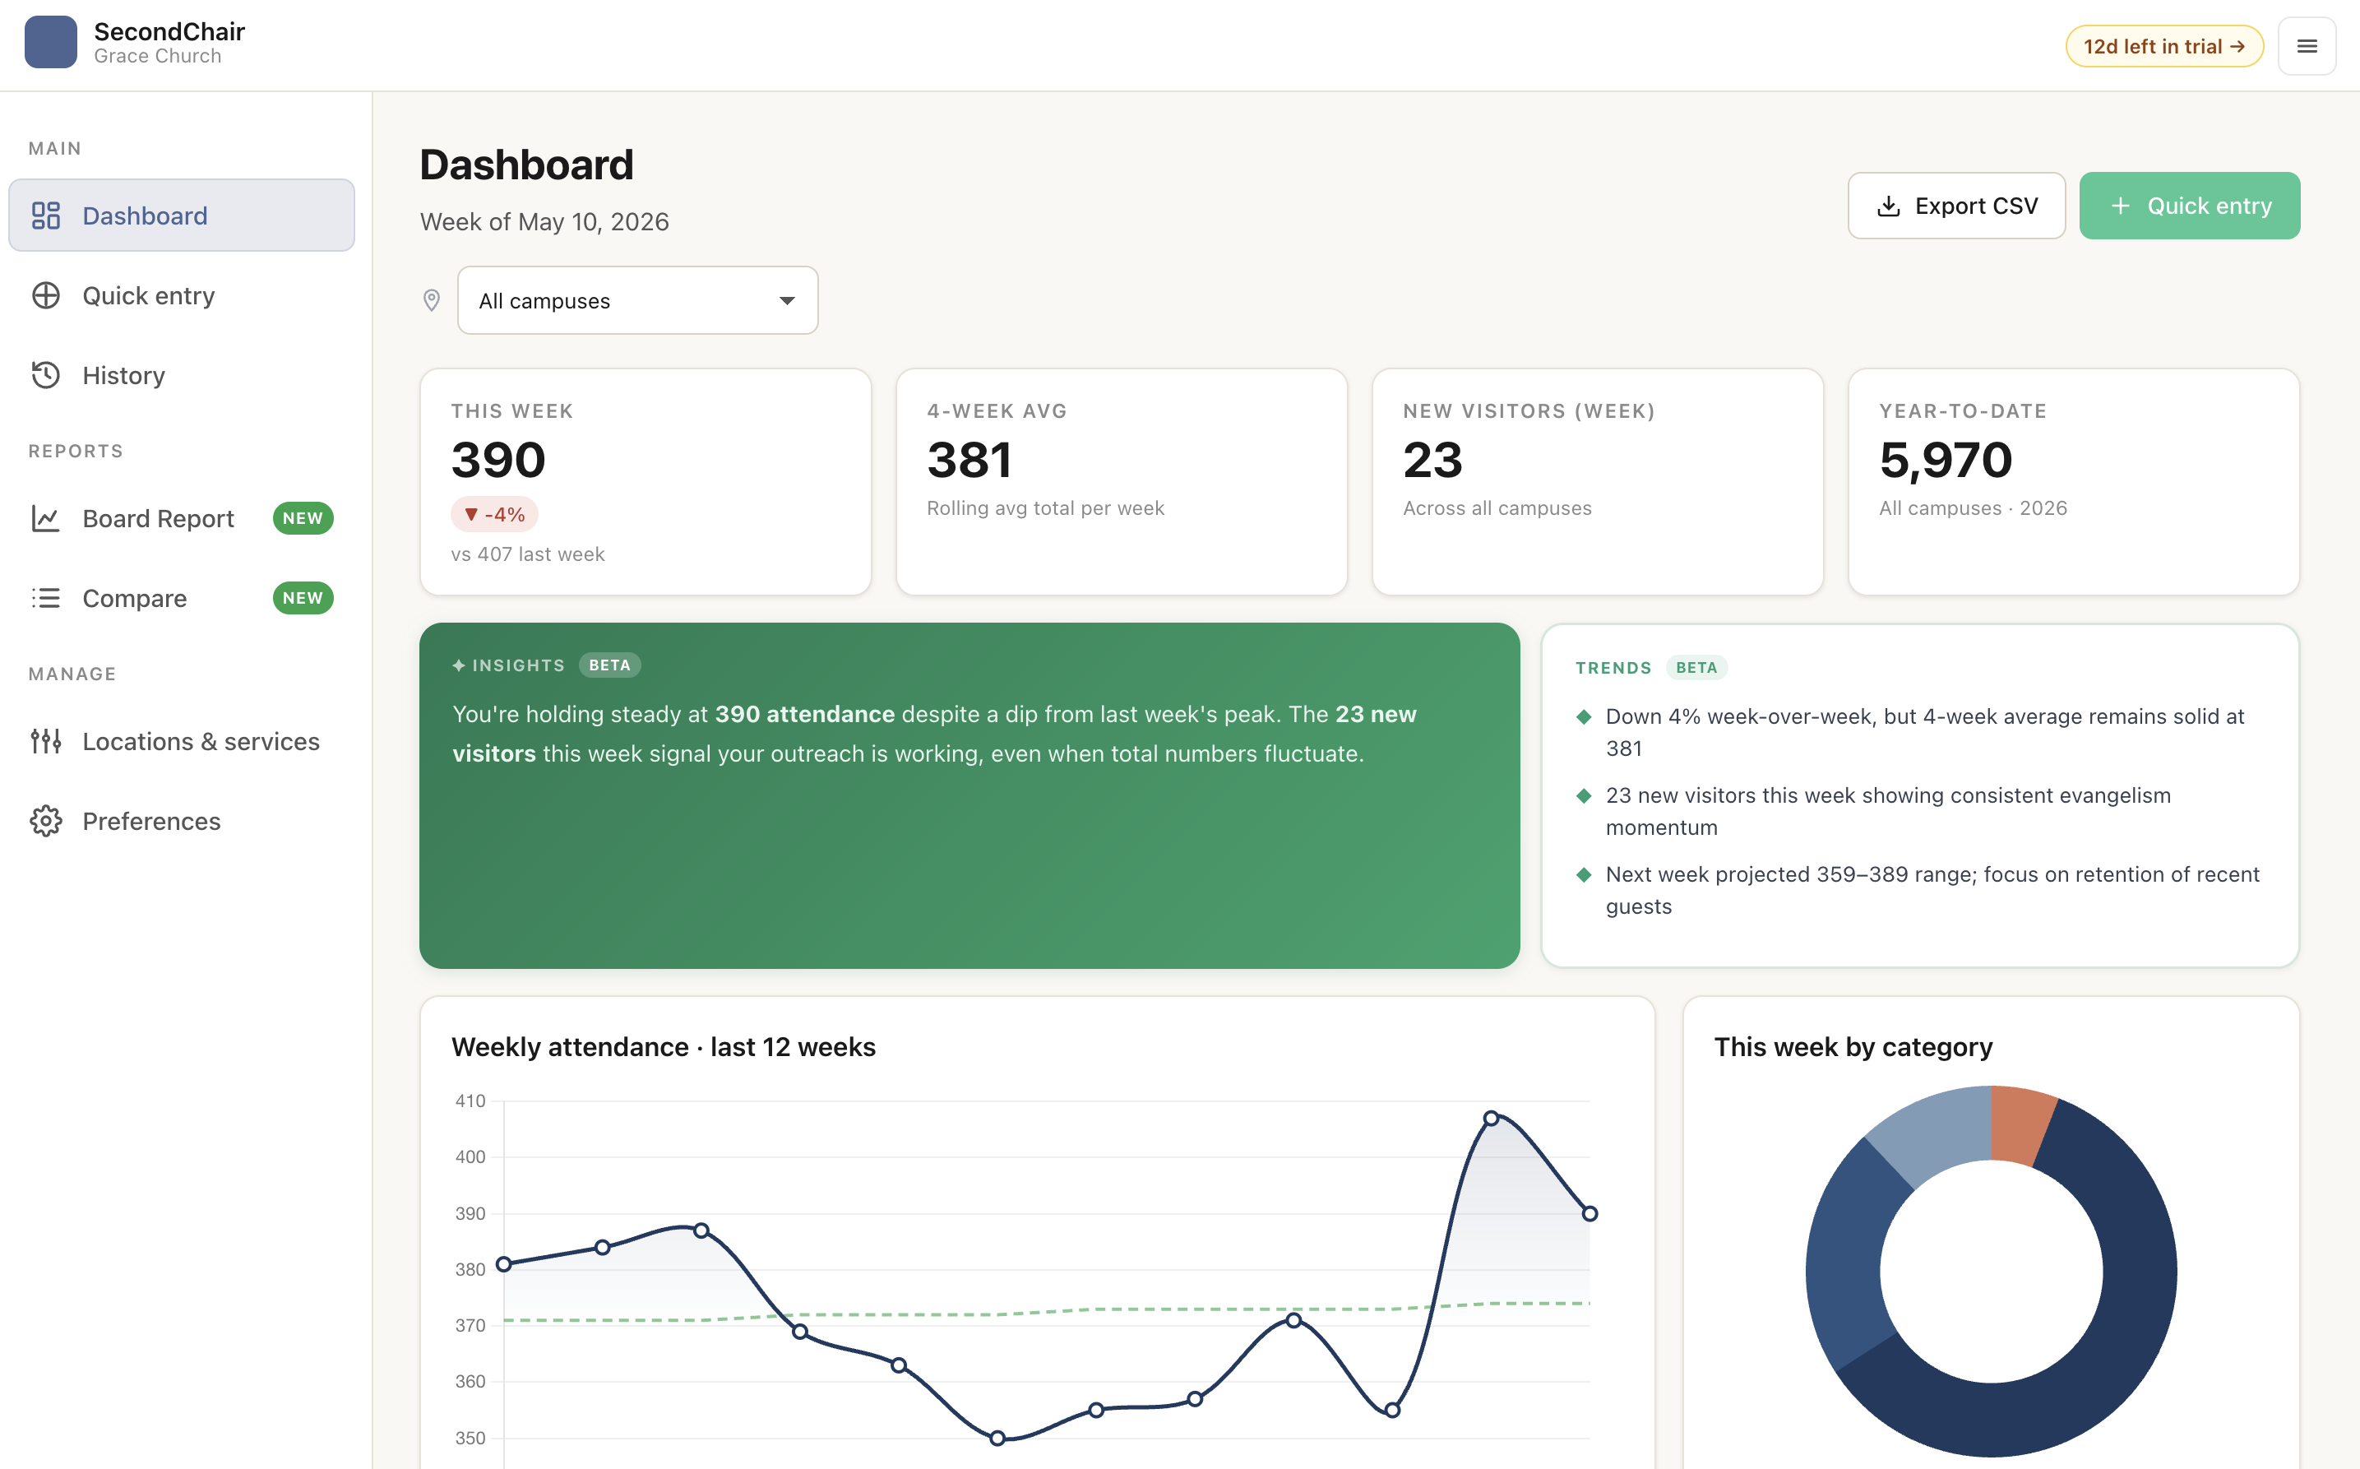
Task: Click the location pin icon beside campus selector
Action: 433,300
